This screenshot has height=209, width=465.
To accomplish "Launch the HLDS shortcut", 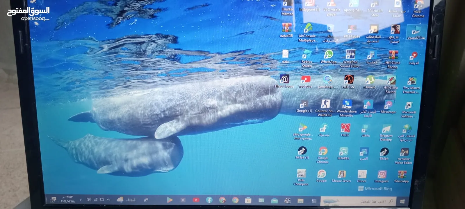I will [x=345, y=130].
